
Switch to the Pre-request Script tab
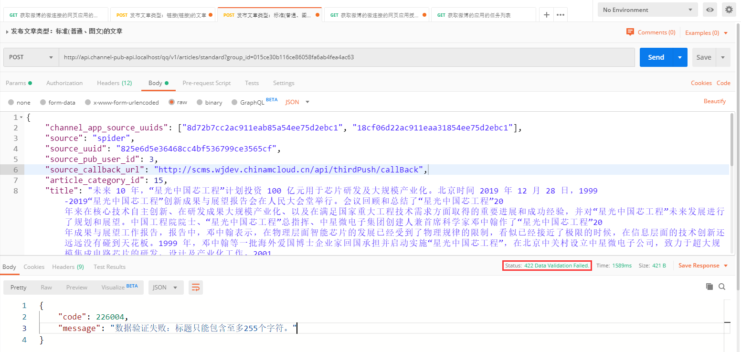coord(206,83)
